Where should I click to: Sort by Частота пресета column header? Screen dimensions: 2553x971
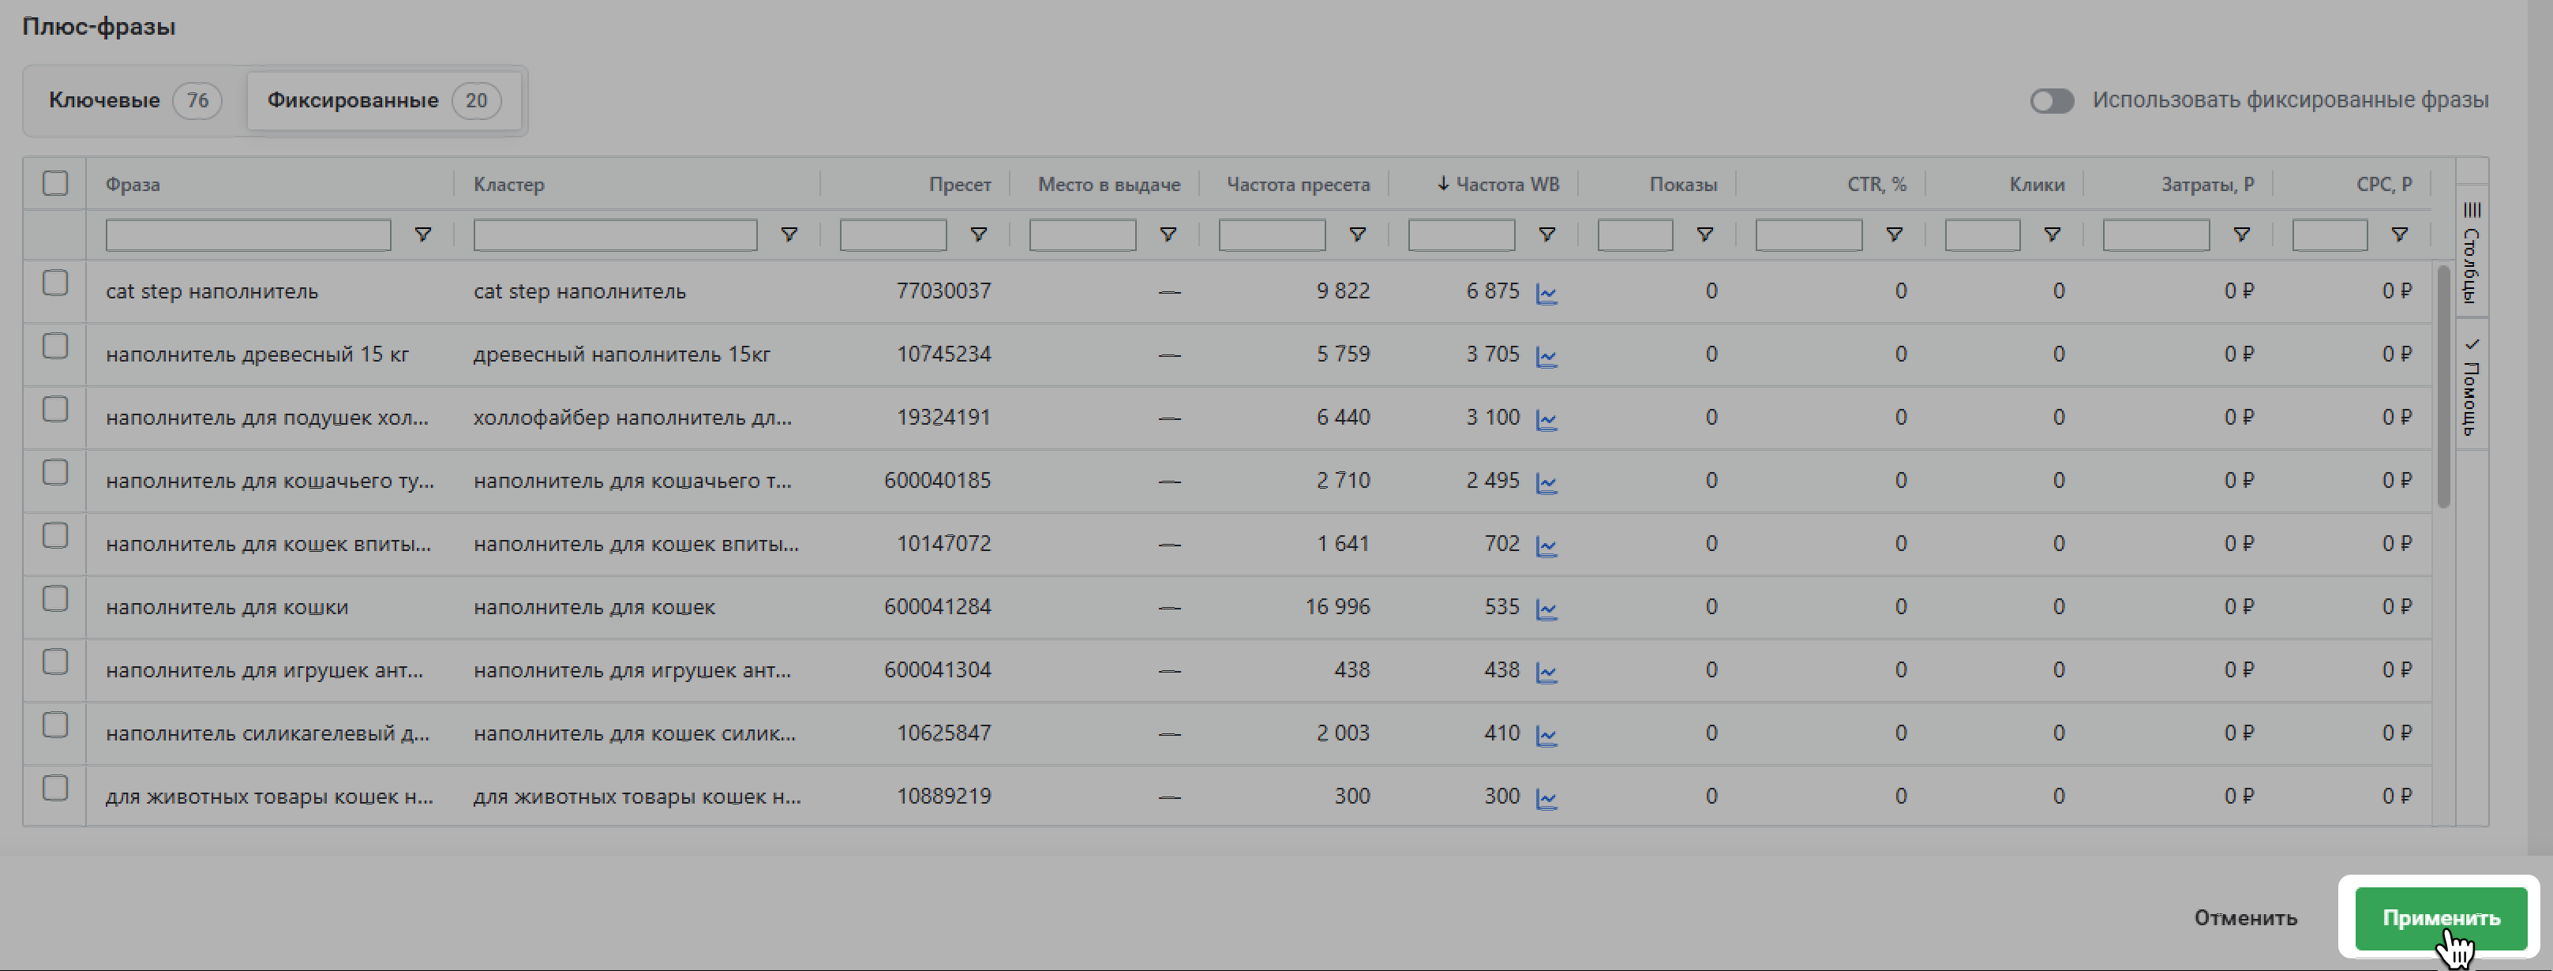click(1299, 184)
